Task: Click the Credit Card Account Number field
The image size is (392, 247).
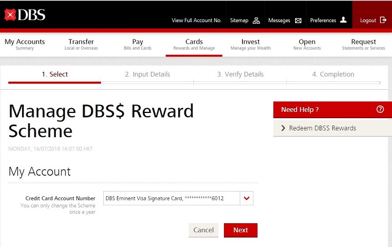Action: (171, 198)
